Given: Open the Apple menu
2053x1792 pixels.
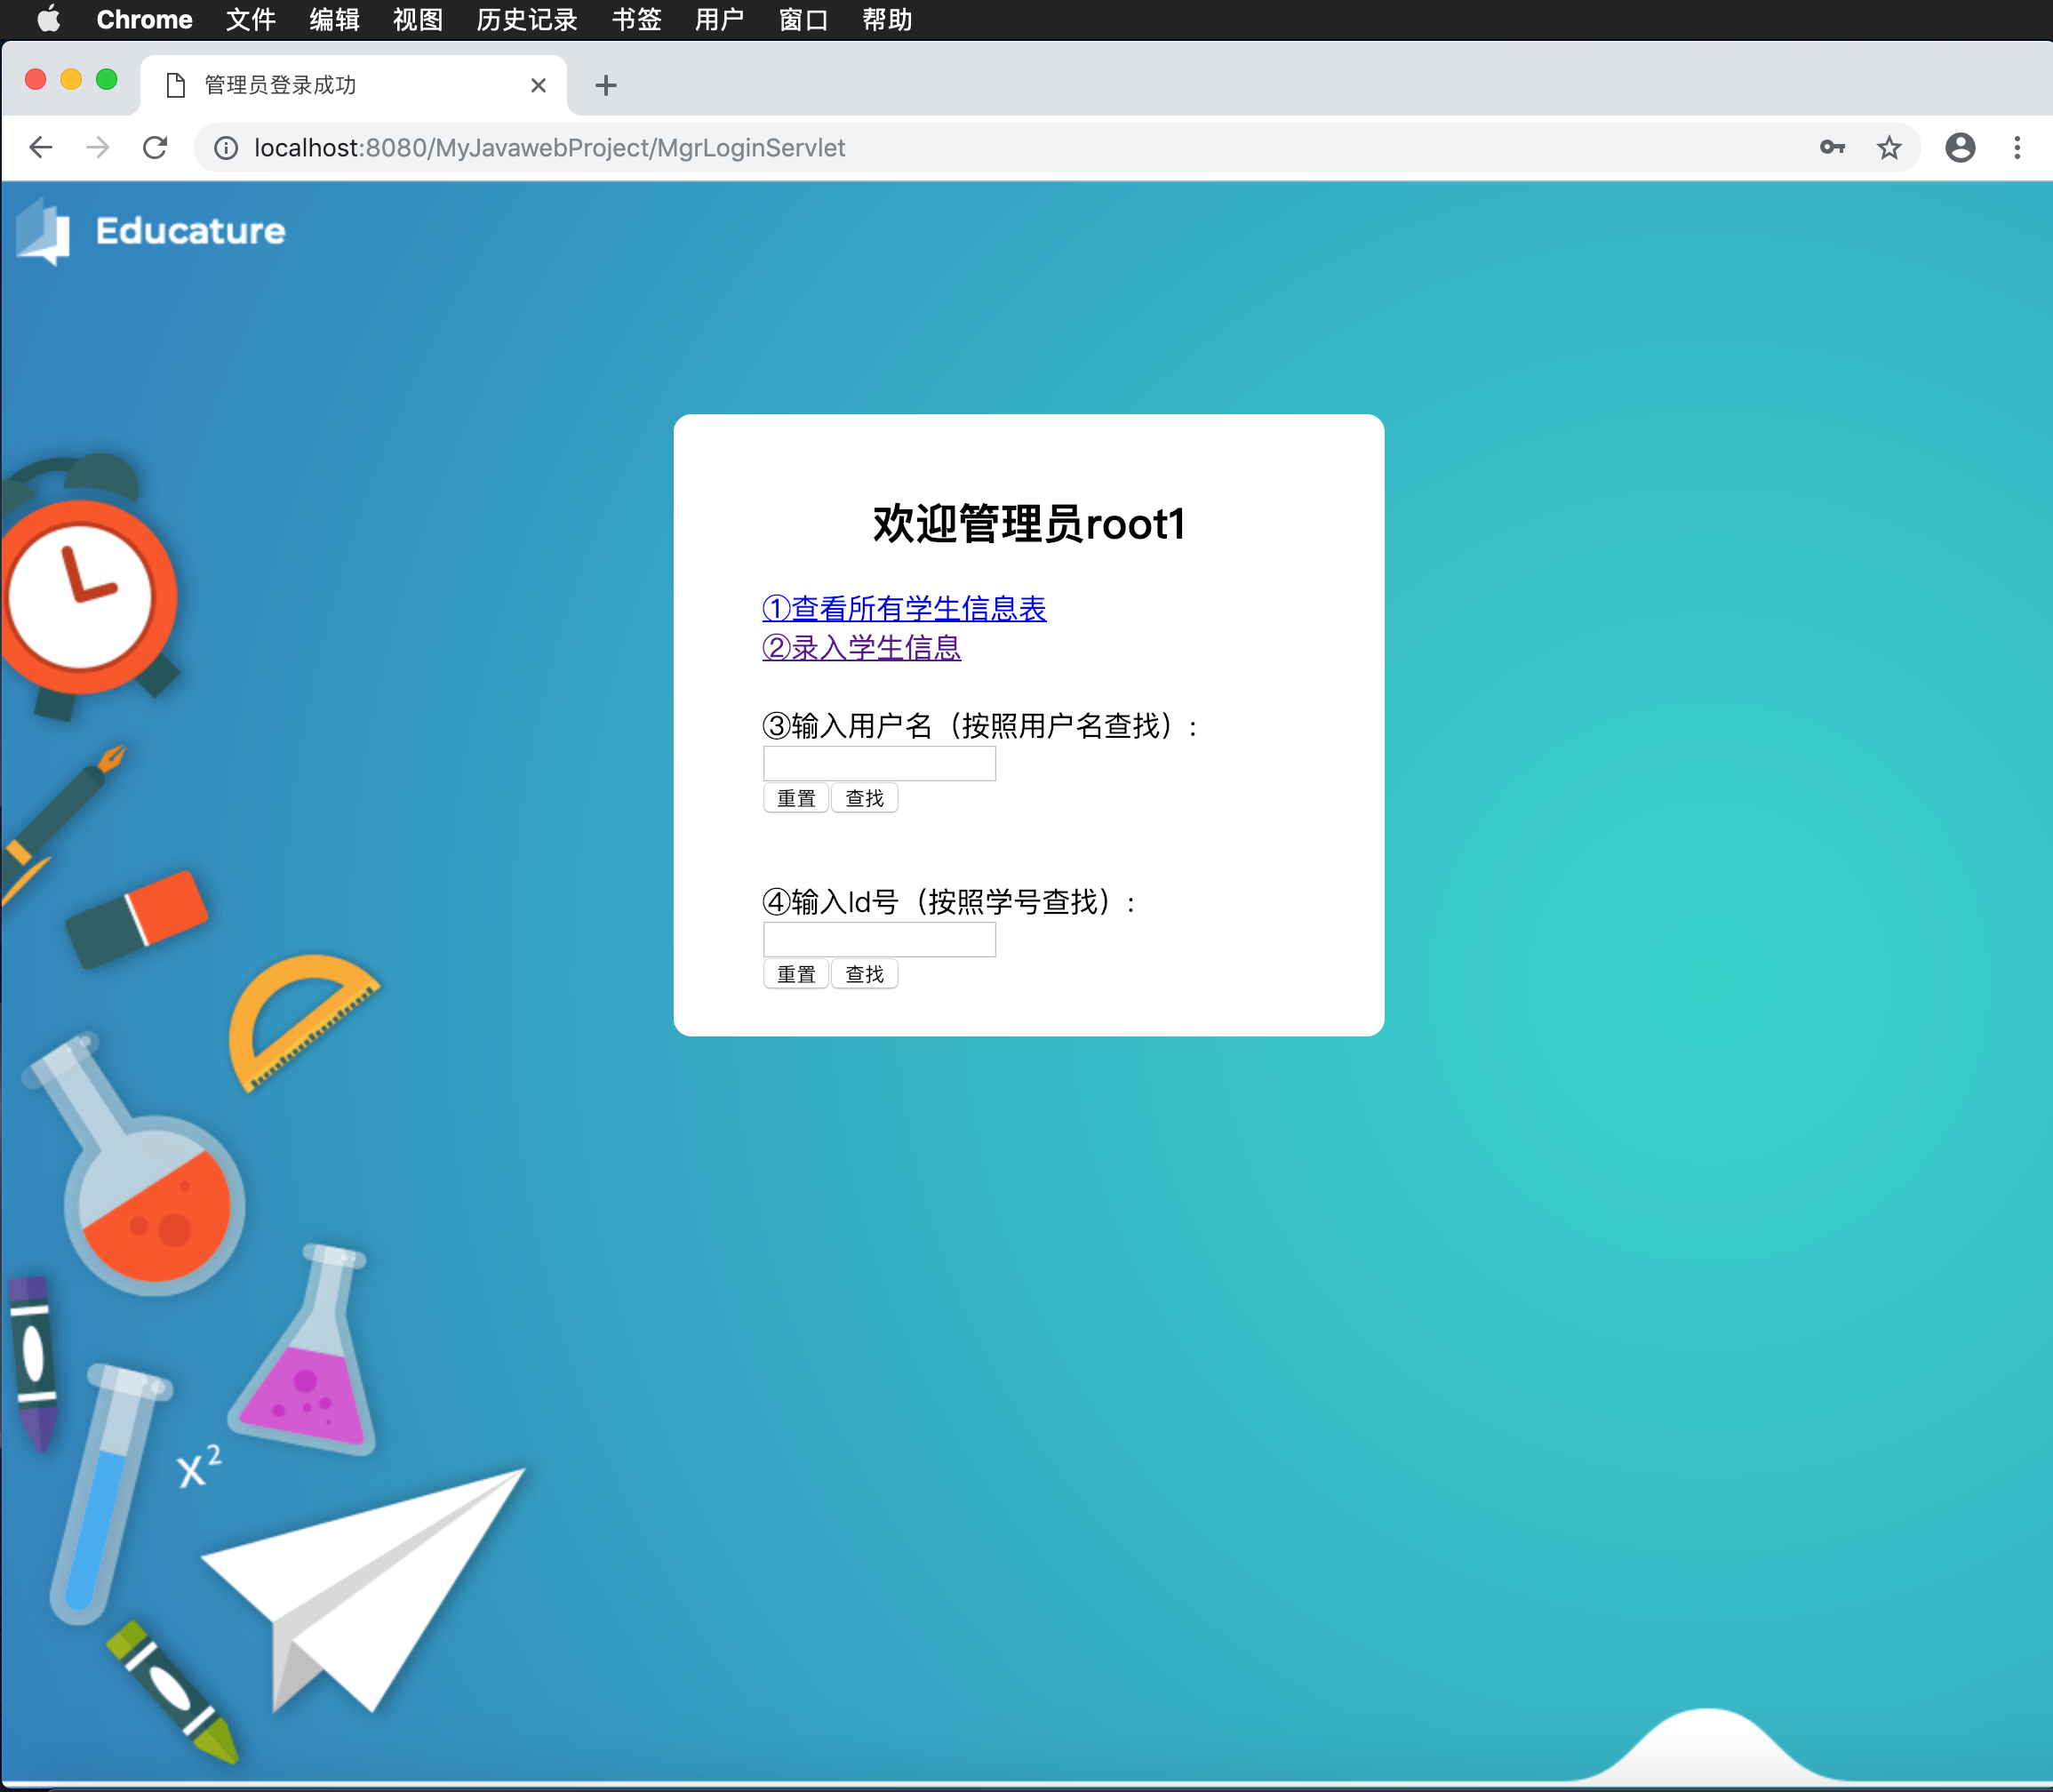Looking at the screenshot, I should click(48, 19).
